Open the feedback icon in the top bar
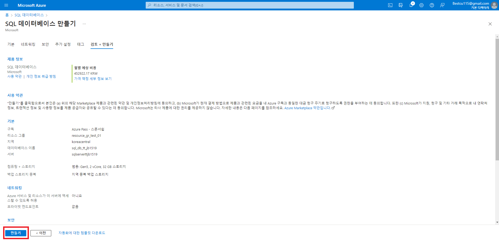Screen dimensions: 499x241 pyautogui.click(x=442, y=5)
